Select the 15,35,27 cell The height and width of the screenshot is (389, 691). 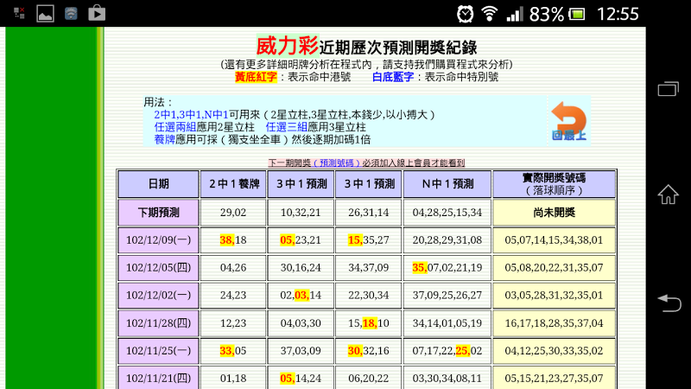pos(369,240)
